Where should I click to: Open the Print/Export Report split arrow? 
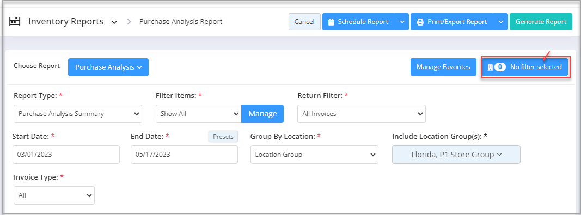(500, 22)
